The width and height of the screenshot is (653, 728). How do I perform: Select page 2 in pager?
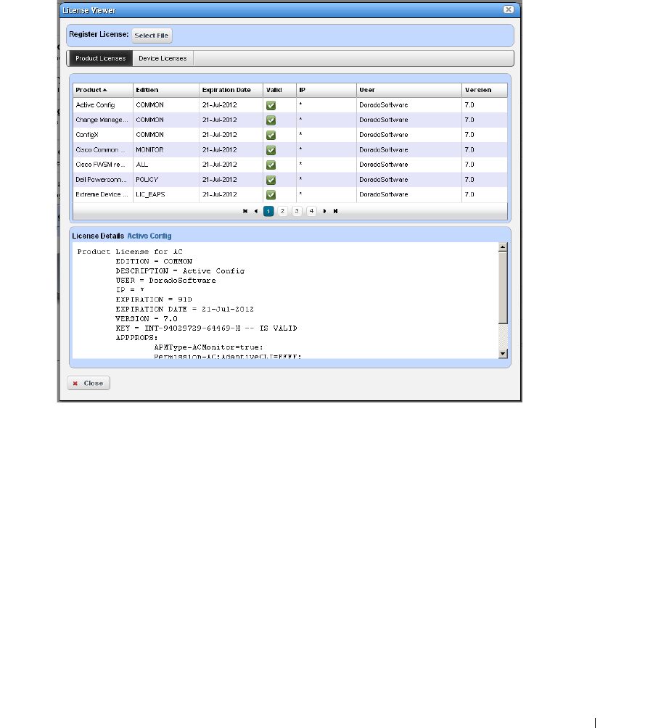tap(282, 211)
